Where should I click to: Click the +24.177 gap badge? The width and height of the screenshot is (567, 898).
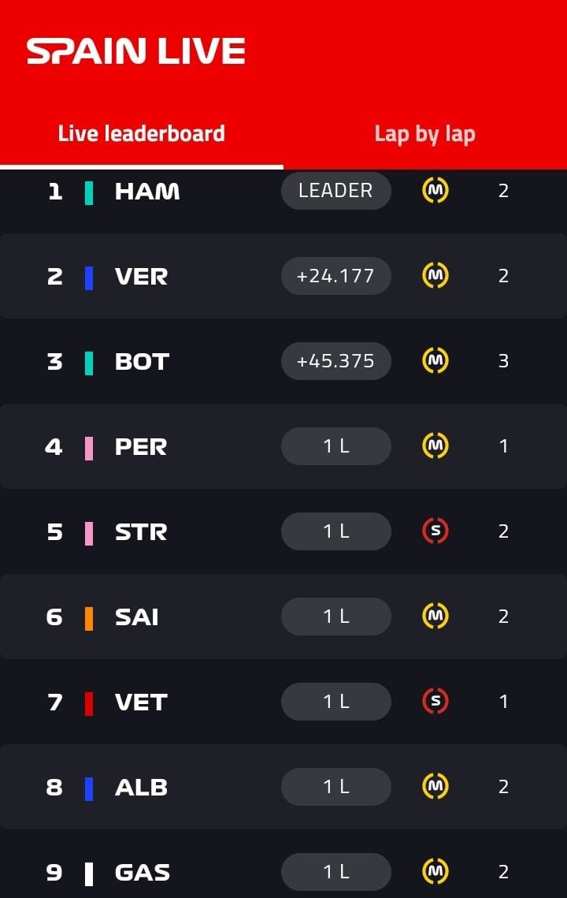pyautogui.click(x=335, y=275)
